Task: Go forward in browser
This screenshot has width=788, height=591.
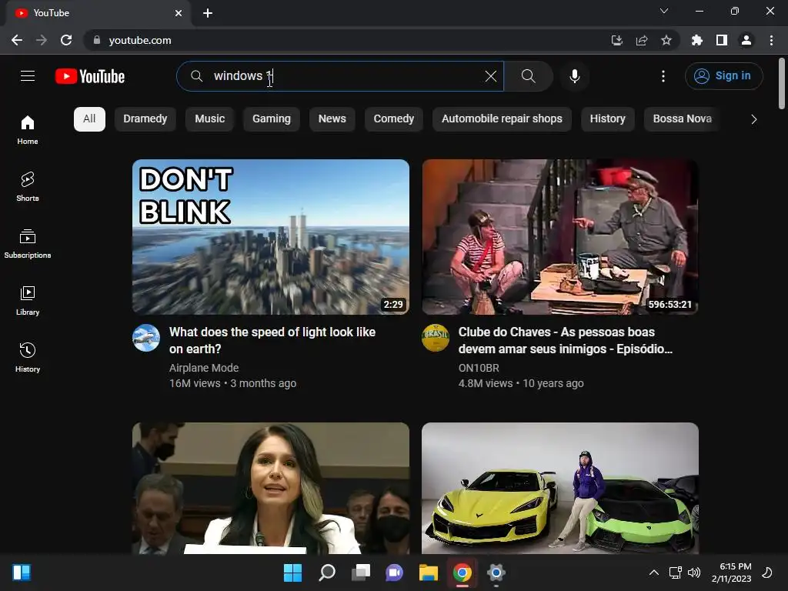Action: (x=42, y=40)
